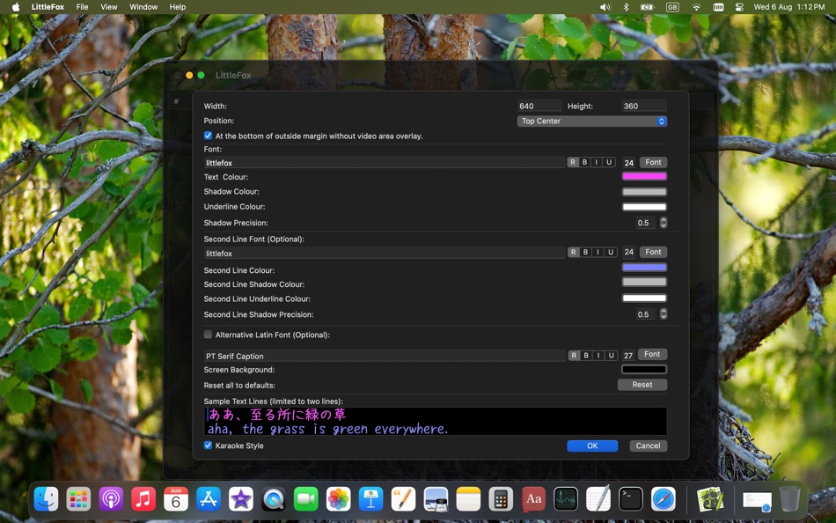836x523 pixels.
Task: Change the magenta Text Colour swatch
Action: click(x=643, y=176)
